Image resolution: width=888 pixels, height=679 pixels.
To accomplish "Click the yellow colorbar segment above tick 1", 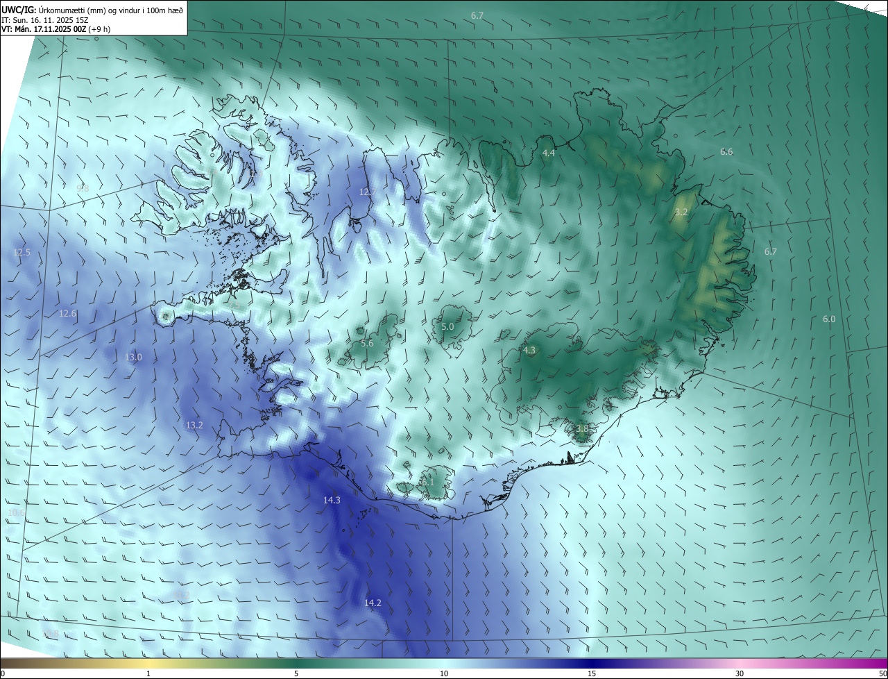I will (x=148, y=663).
